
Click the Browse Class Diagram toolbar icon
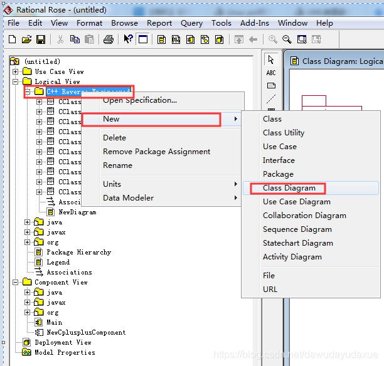point(161,39)
